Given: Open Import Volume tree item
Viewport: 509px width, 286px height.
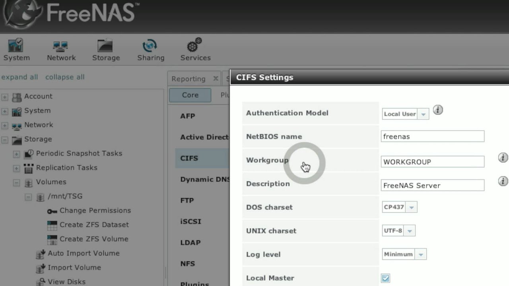Looking at the screenshot, I should pos(74,268).
